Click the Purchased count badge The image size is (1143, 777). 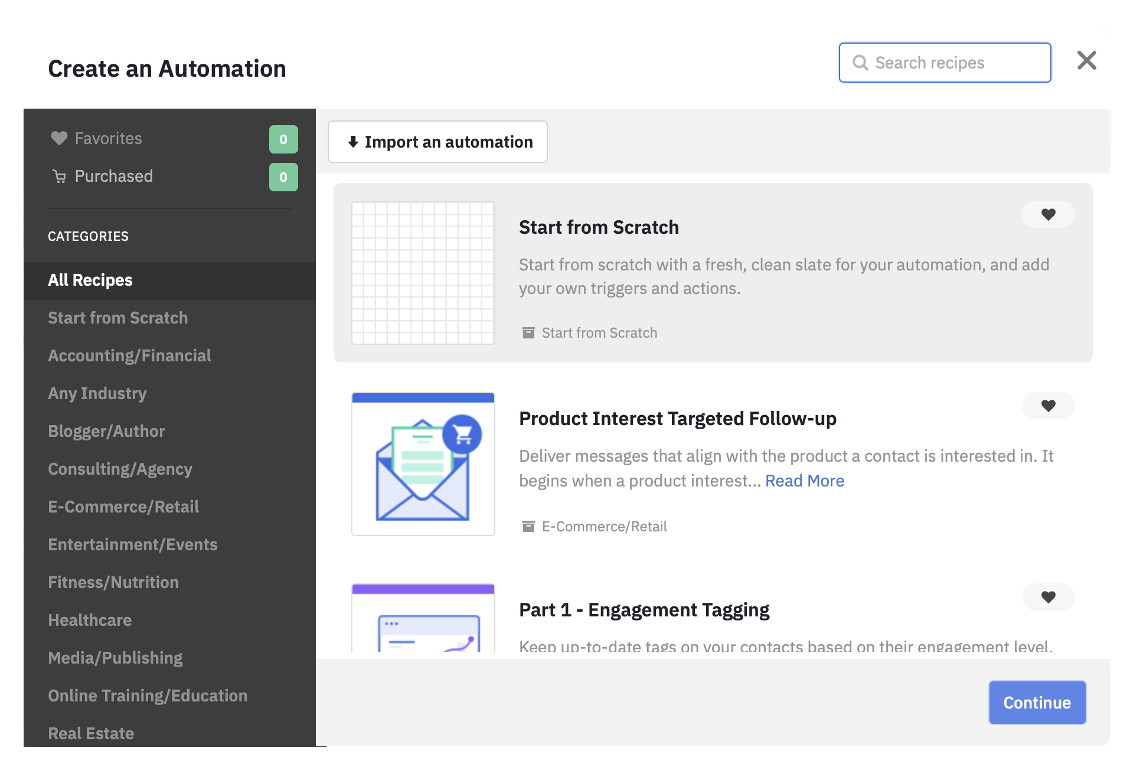point(283,177)
